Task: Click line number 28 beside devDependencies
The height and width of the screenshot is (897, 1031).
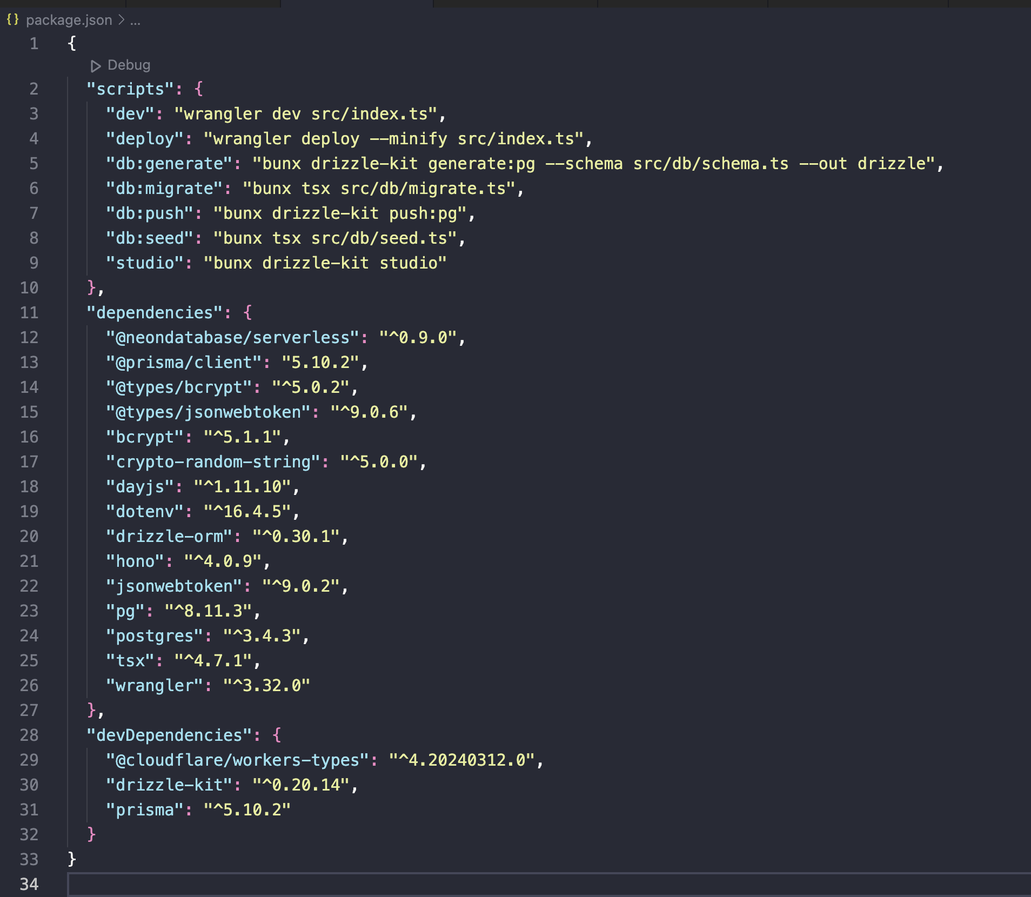Action: pos(29,735)
